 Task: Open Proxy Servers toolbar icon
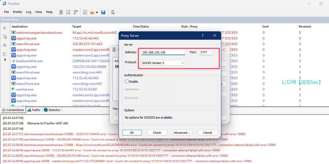click(x=61, y=12)
